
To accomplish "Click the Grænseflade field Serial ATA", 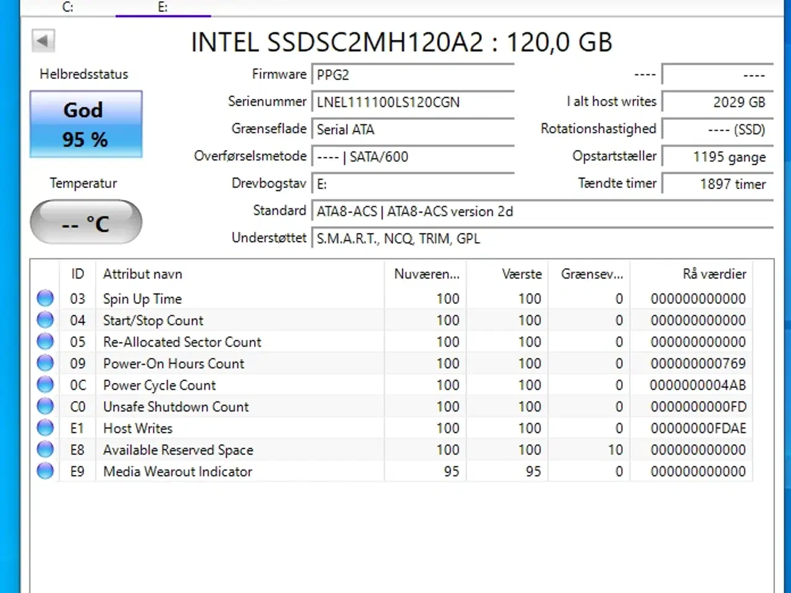I will coord(413,129).
